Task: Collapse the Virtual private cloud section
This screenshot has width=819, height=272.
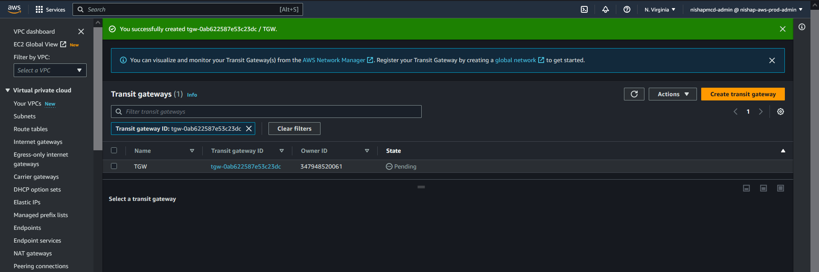Action: (8, 90)
